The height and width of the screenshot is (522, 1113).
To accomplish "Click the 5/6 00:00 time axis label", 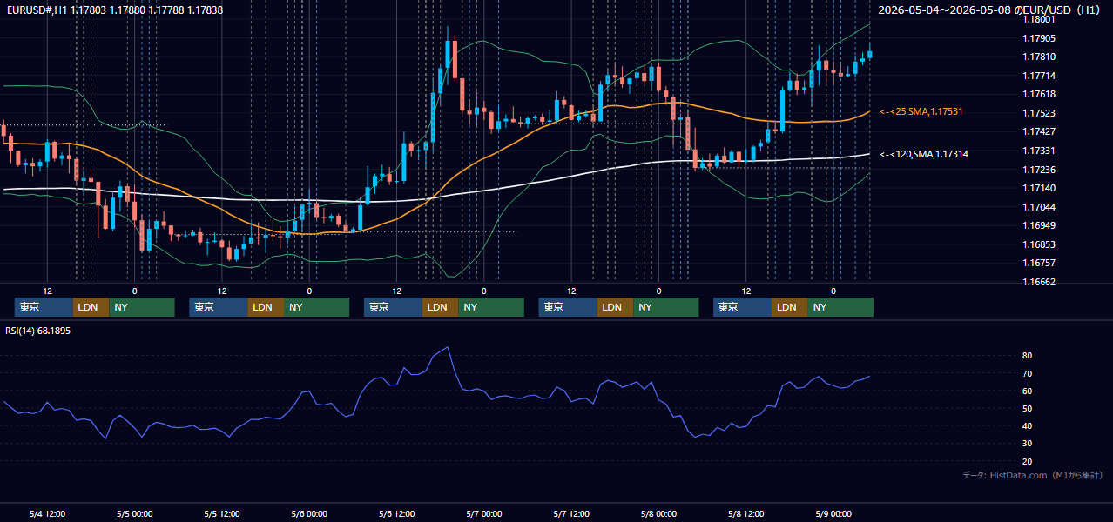I will [x=309, y=514].
